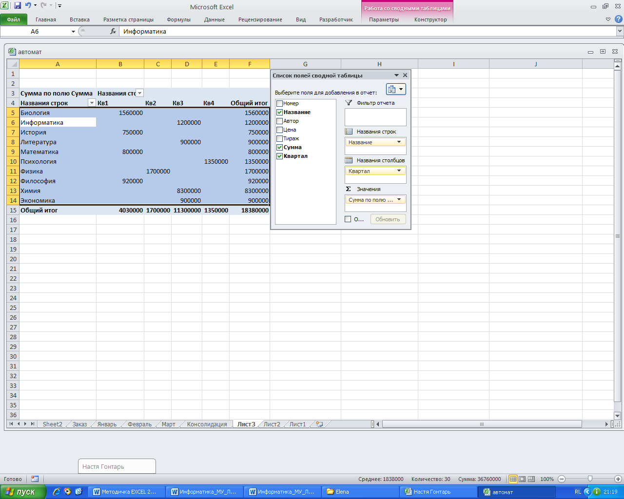Screen dimensions: 624x499
Task: Click the RL language indicator in the tray
Action: [x=578, y=492]
